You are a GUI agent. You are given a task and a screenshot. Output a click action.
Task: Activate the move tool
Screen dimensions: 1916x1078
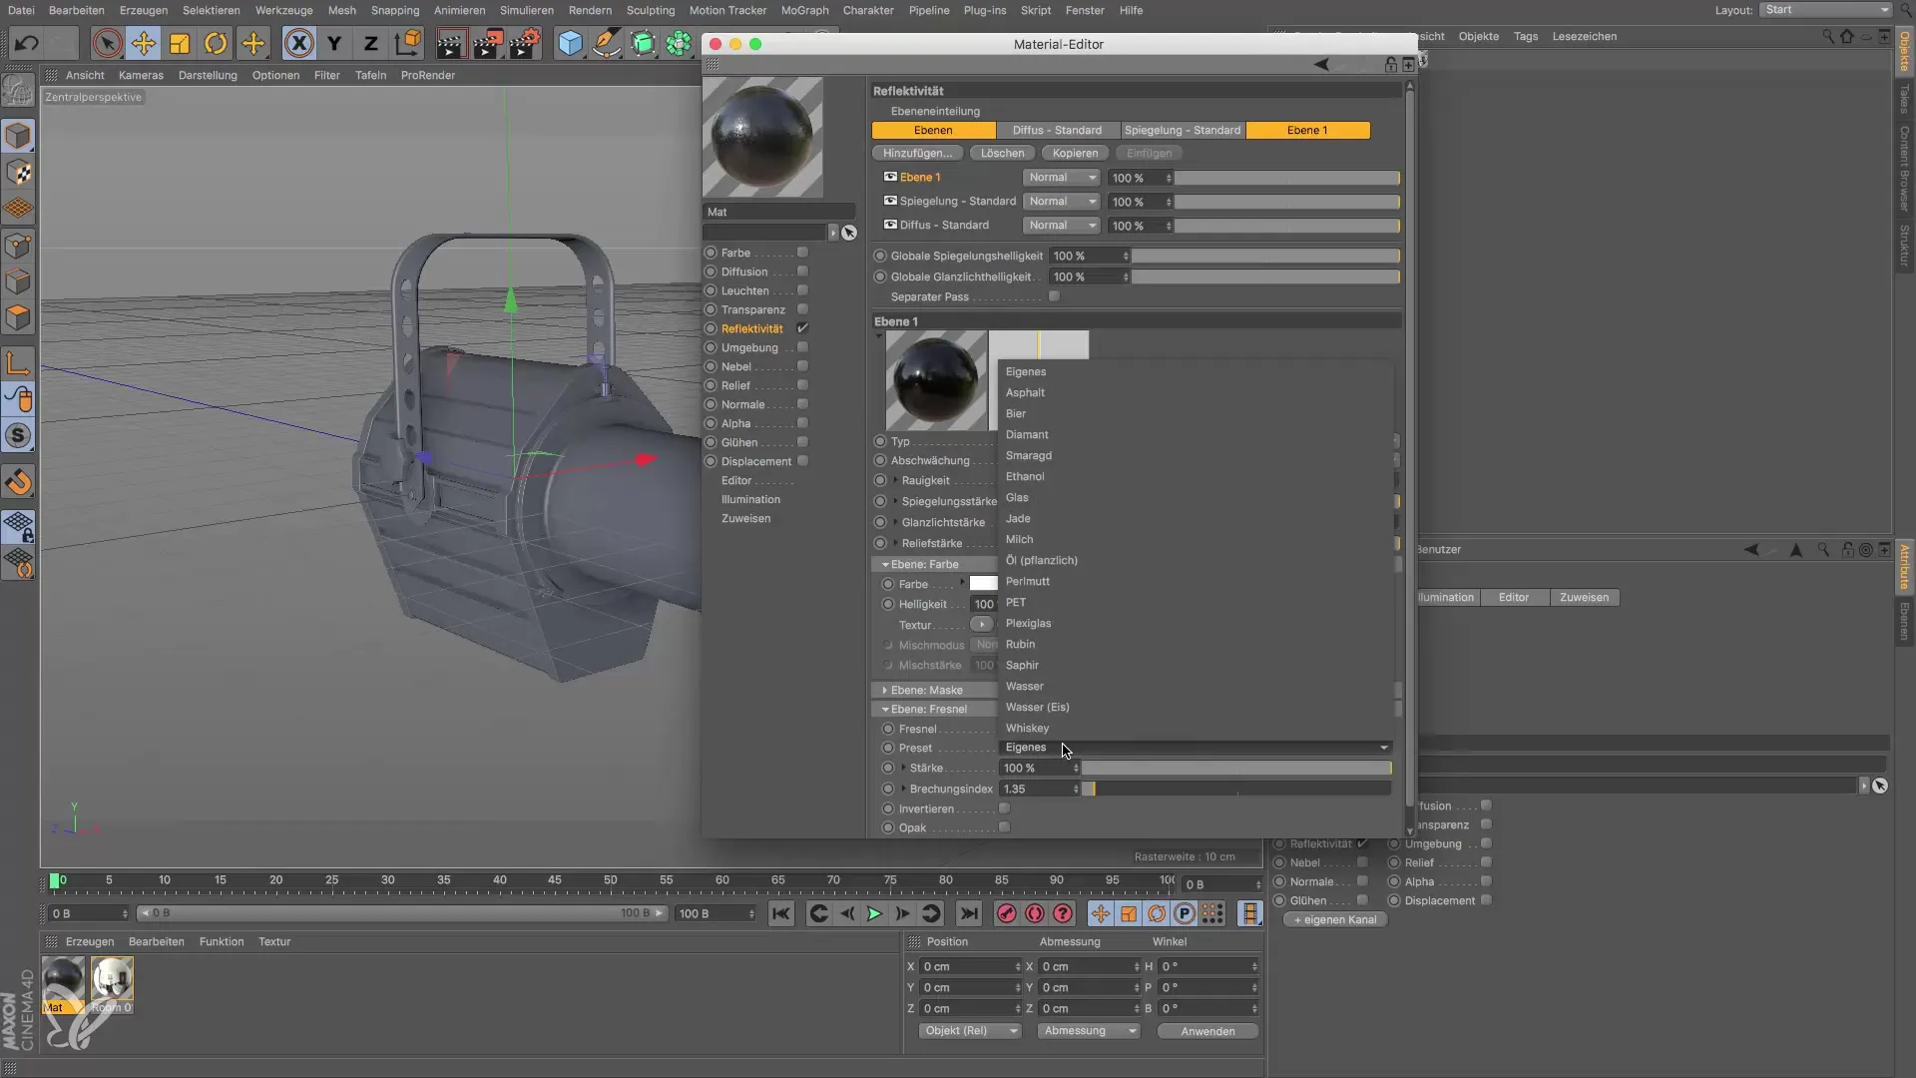click(144, 44)
